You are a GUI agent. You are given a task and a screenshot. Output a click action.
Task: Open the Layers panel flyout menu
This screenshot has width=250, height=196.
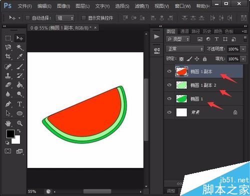click(x=245, y=31)
